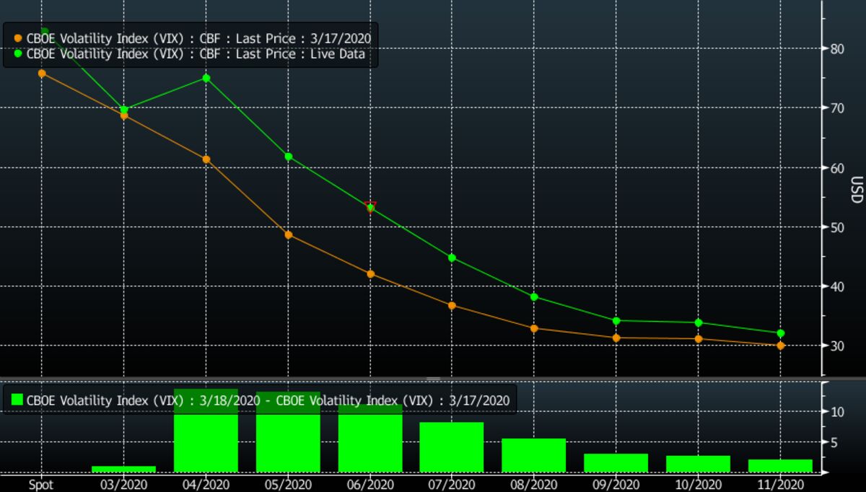This screenshot has height=492, width=866.
Task: Click the orange 09/2020 data point
Action: [616, 337]
